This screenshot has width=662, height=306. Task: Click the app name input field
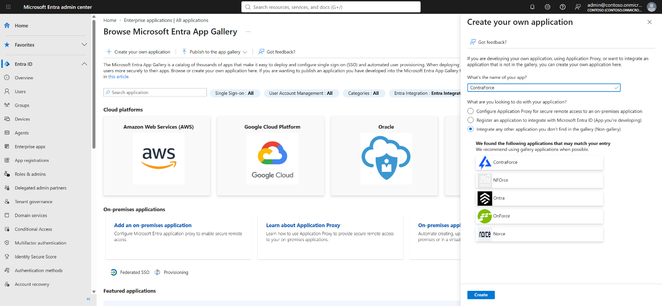[x=544, y=88]
